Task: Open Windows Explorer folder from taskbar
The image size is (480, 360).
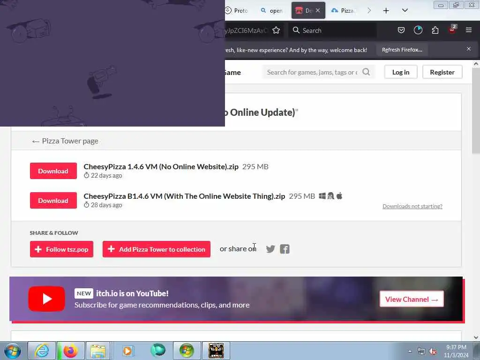Action: pyautogui.click(x=98, y=351)
